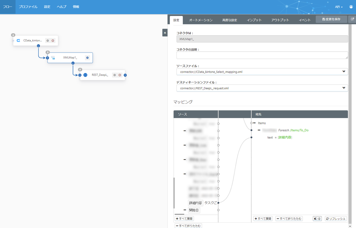
Task: Open gear settings on CData_kinton connector
Action: (x=47, y=41)
